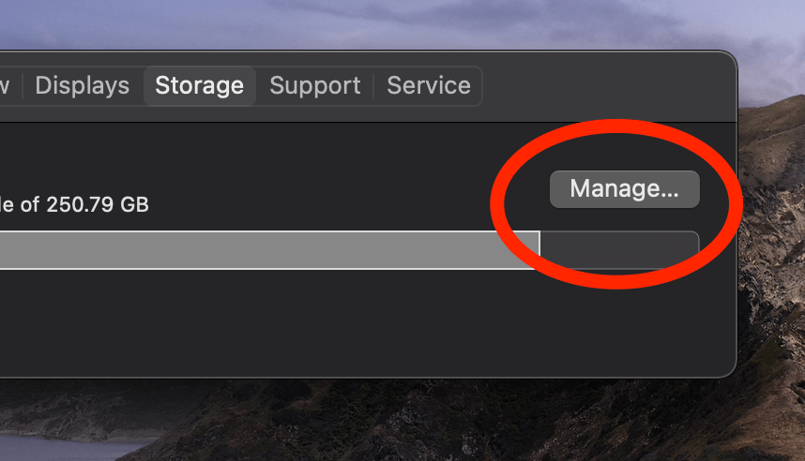Select the Storage tab

(199, 86)
